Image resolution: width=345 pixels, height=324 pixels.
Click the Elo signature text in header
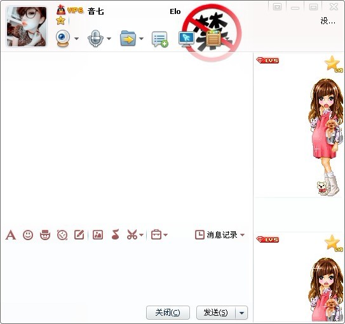click(175, 11)
